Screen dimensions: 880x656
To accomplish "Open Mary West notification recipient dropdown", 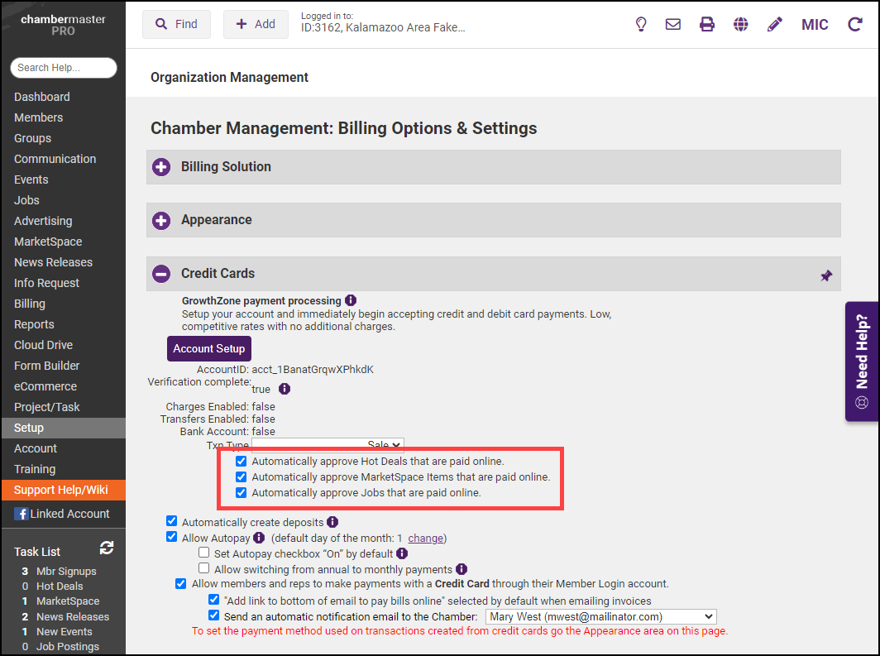I will (600, 616).
